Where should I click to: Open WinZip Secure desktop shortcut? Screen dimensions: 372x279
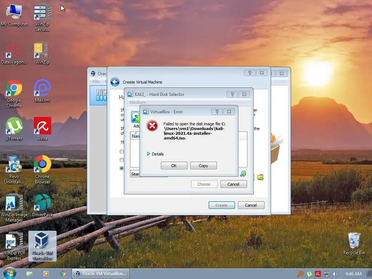pyautogui.click(x=42, y=17)
